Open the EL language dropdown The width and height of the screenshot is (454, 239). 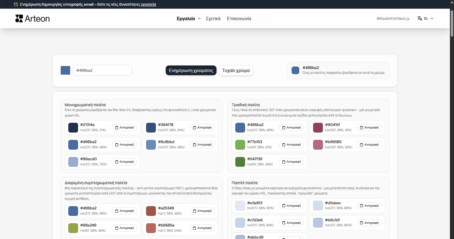coord(428,18)
